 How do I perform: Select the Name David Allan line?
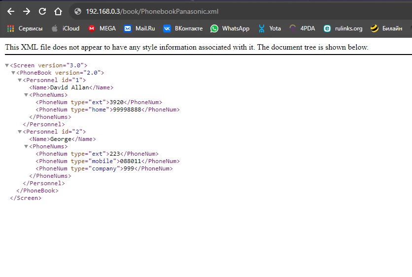(x=71, y=87)
